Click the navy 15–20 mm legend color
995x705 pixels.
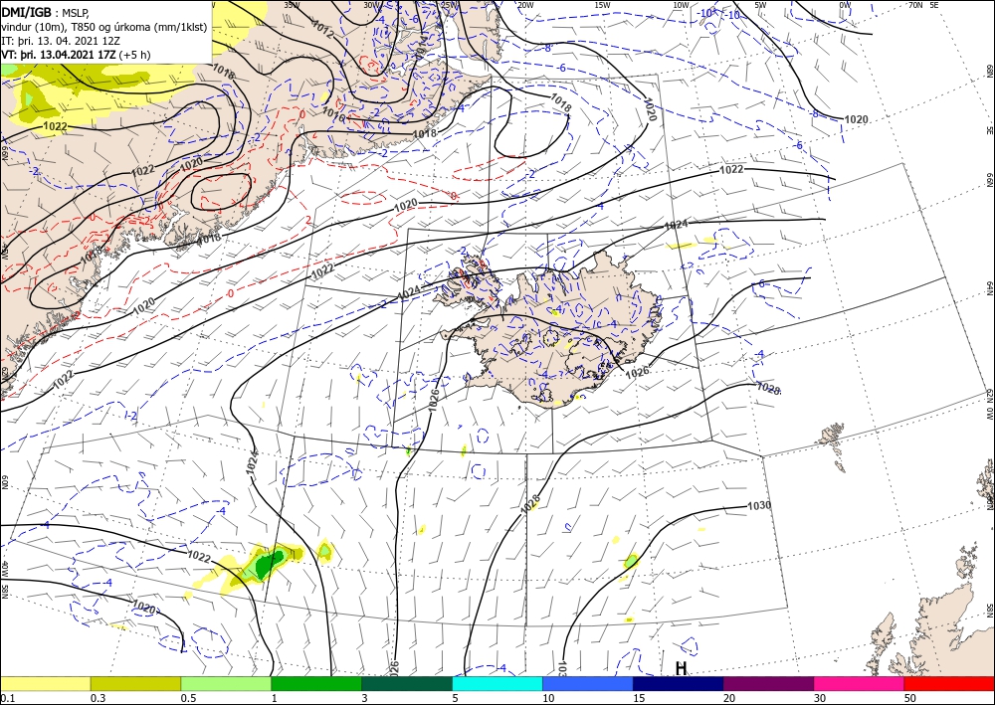pyautogui.click(x=679, y=683)
